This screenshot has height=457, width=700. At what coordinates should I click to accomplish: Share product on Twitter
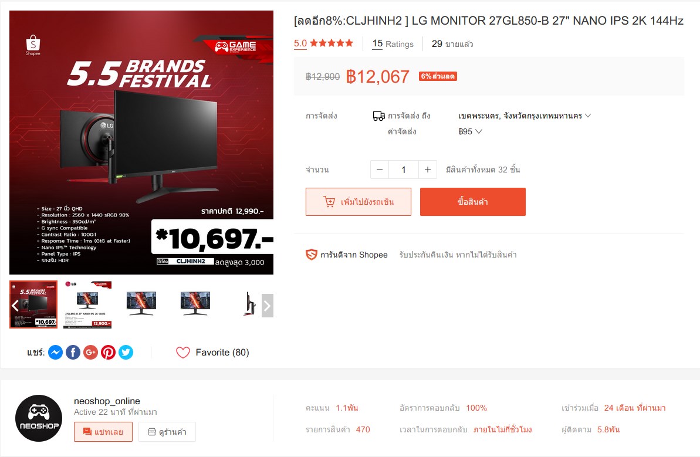[x=126, y=353]
